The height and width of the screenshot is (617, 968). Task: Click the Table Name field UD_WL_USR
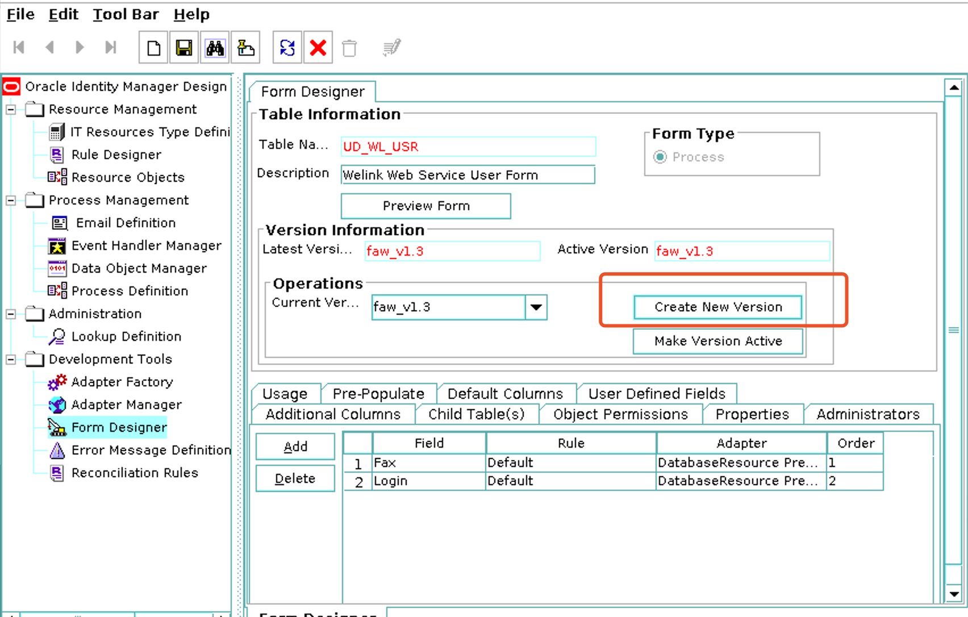(468, 147)
